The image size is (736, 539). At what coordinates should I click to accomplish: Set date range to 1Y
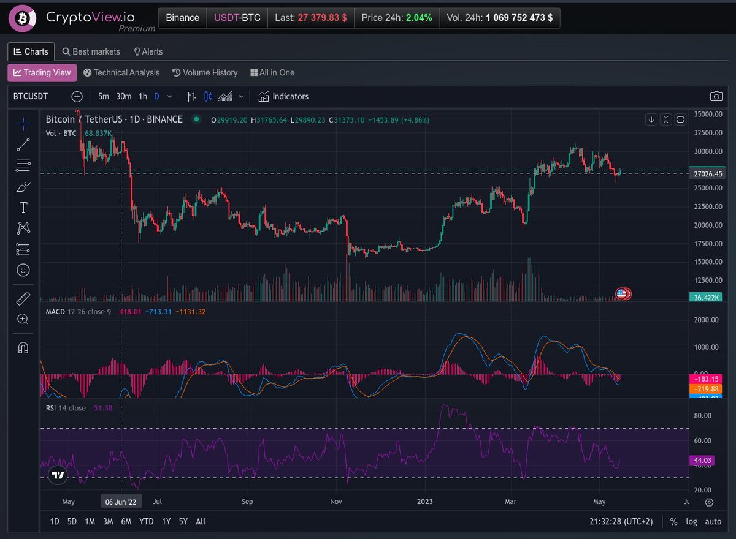tap(166, 522)
